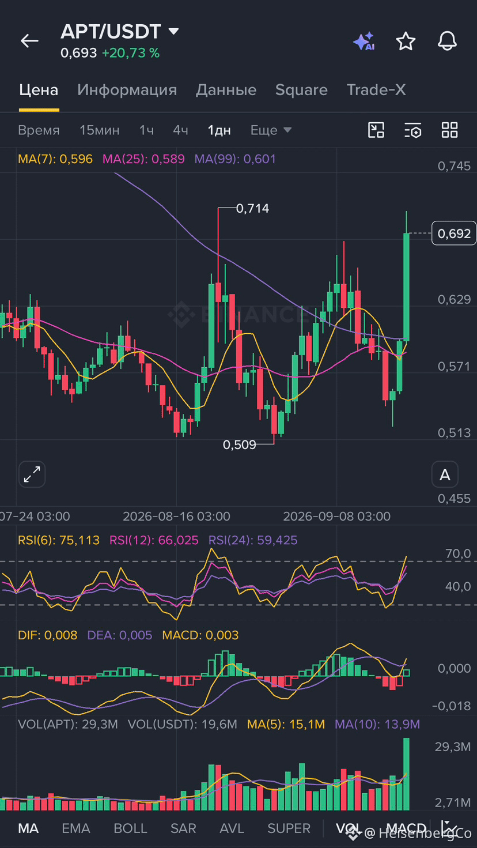Select the 4ч timeframe
This screenshot has height=848, width=477.
click(180, 130)
